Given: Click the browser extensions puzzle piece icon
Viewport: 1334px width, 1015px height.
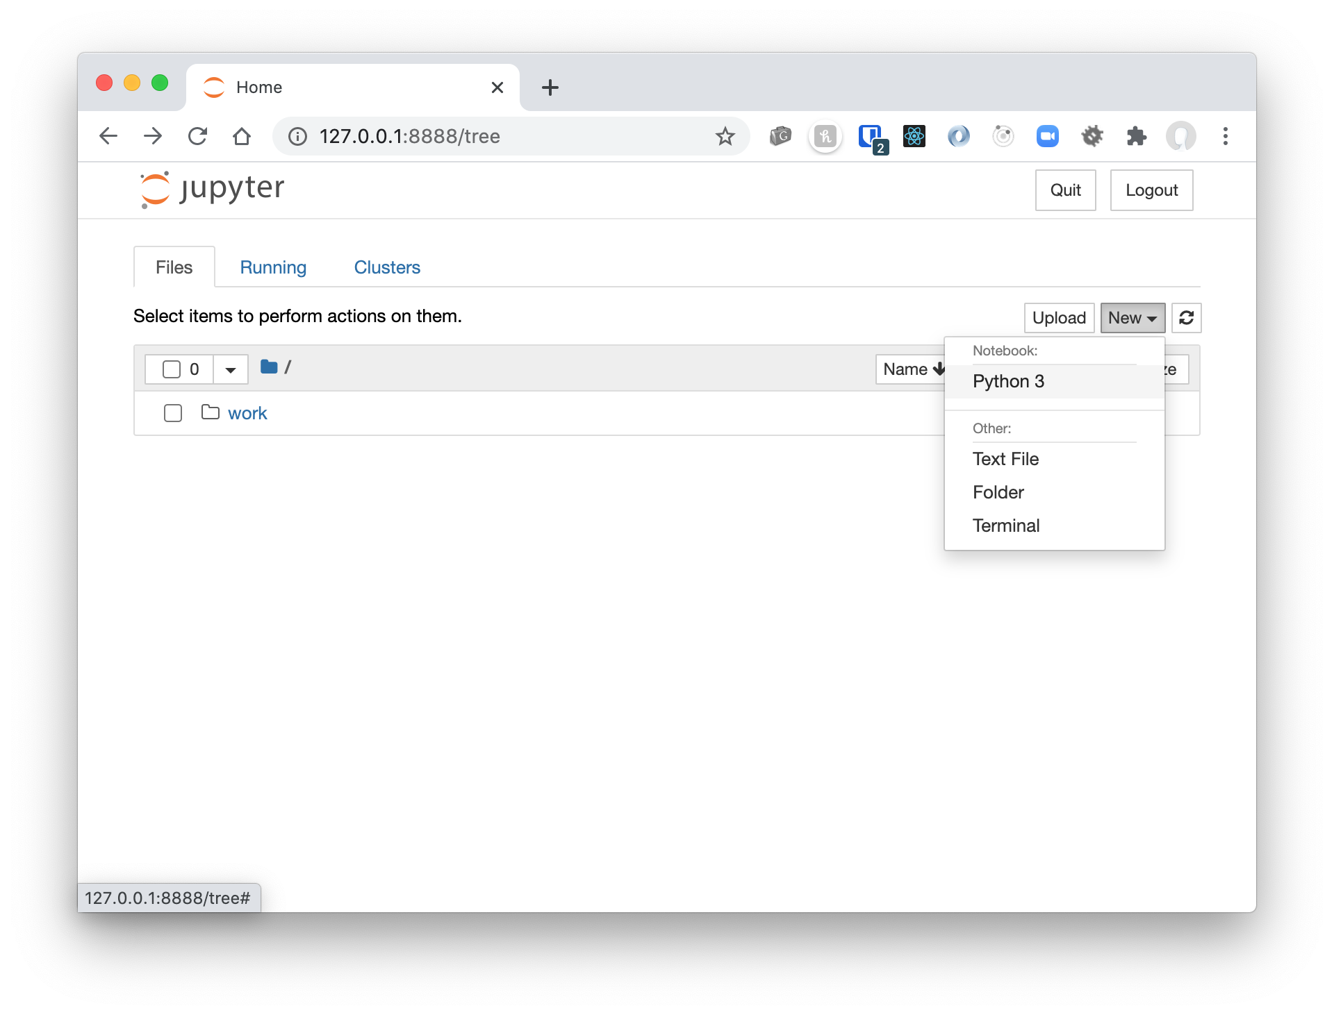Looking at the screenshot, I should pos(1137,136).
